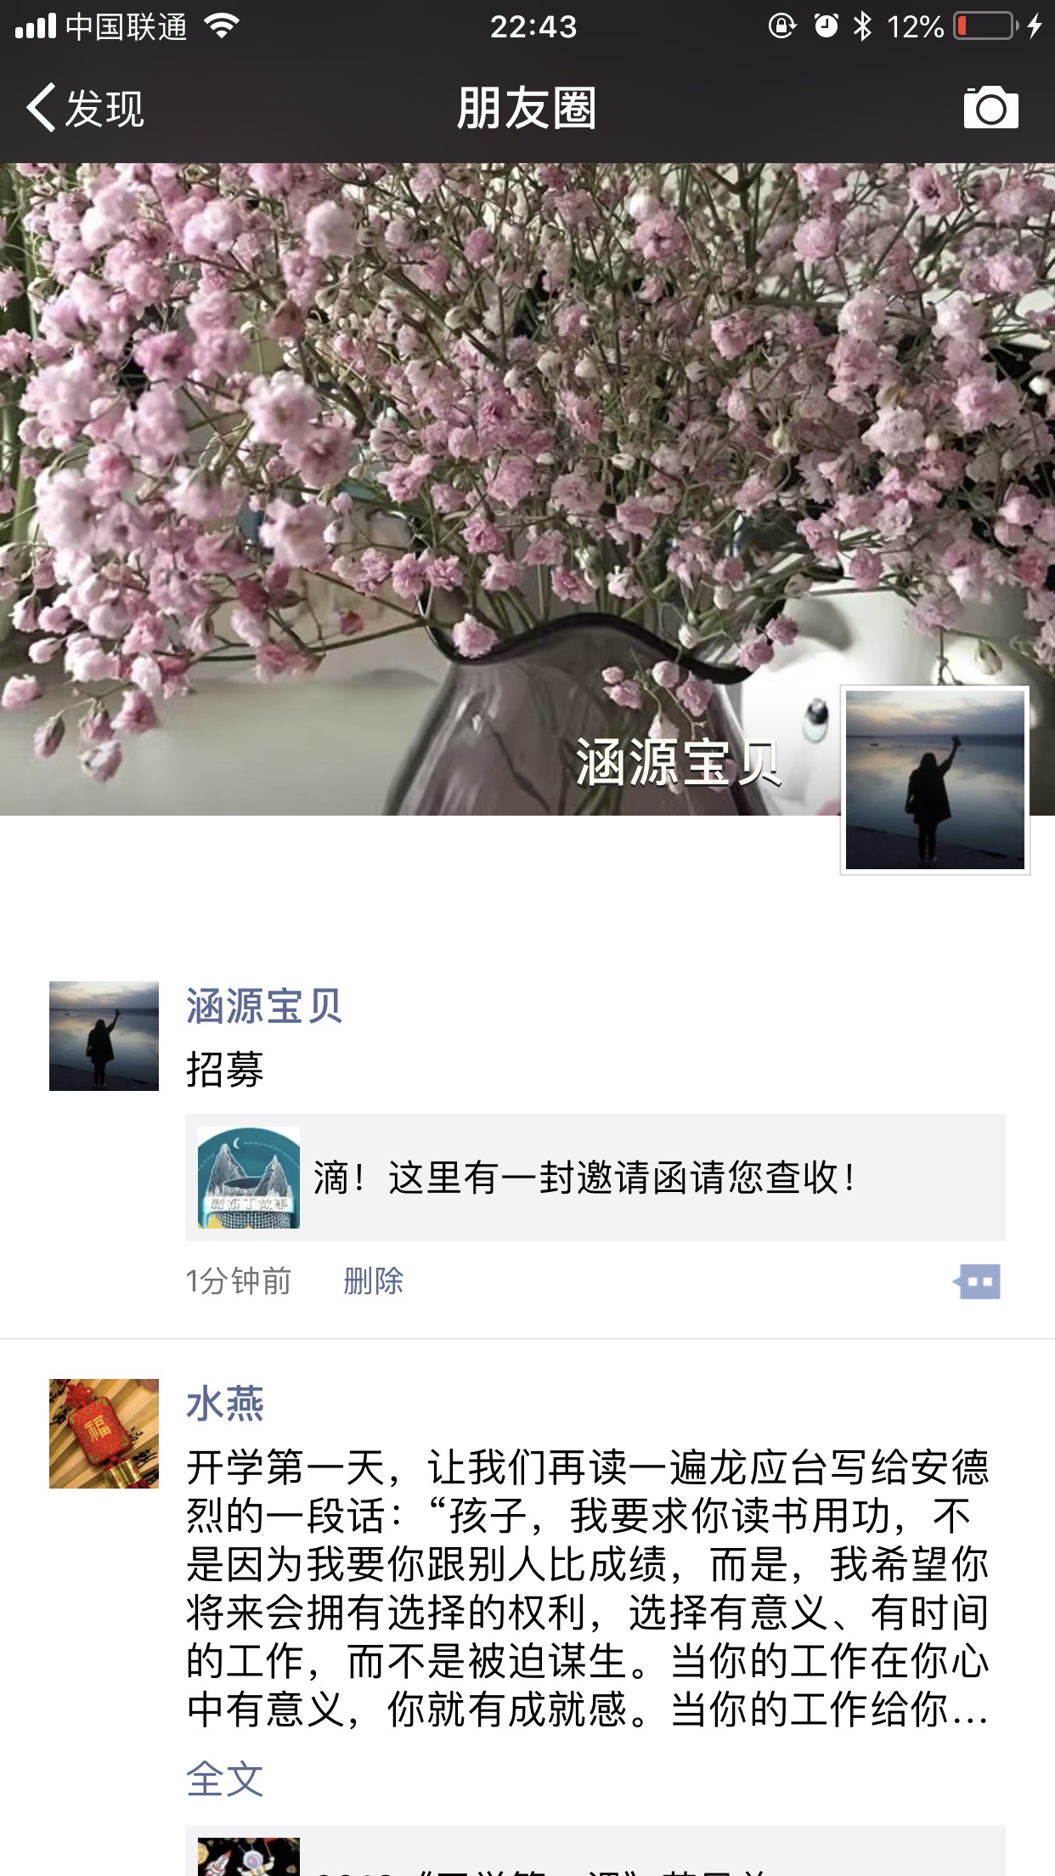
Task: Open the invitation article link card
Action: pyautogui.click(x=595, y=1178)
